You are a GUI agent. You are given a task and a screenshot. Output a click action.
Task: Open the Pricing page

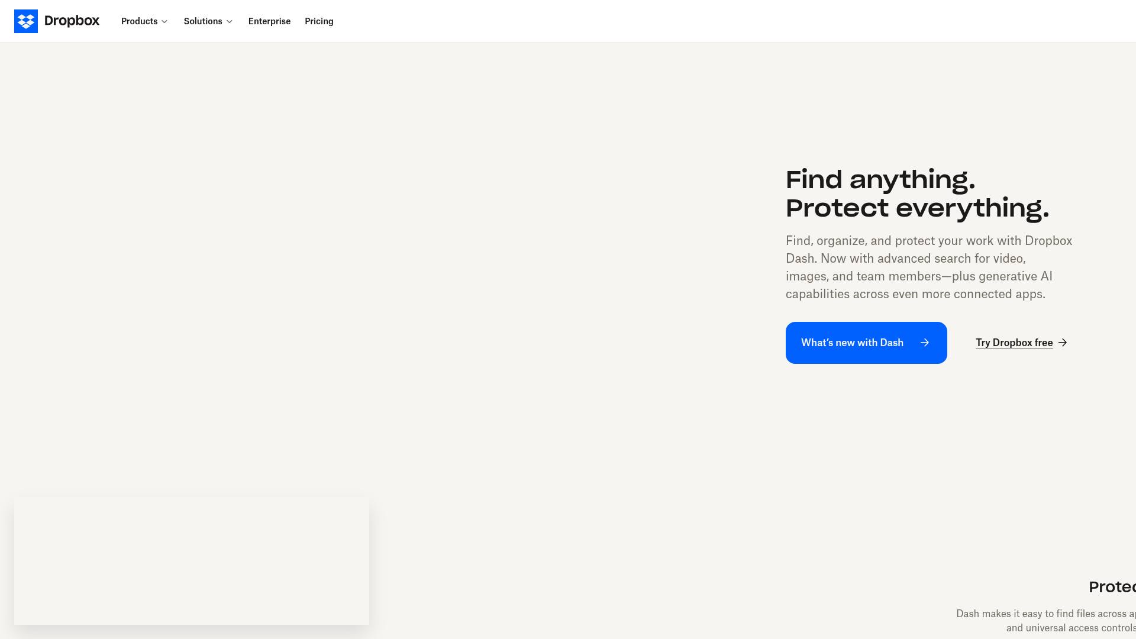[319, 21]
